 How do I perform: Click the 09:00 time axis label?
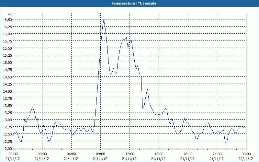(100, 154)
